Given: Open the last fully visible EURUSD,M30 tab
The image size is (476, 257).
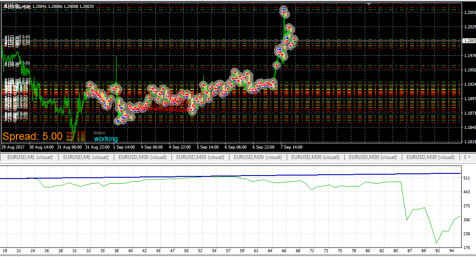Looking at the screenshot, I should 431,157.
